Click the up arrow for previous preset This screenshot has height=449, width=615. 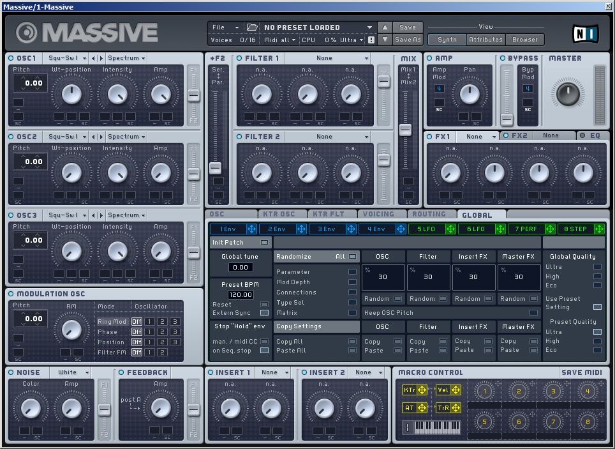pyautogui.click(x=385, y=27)
